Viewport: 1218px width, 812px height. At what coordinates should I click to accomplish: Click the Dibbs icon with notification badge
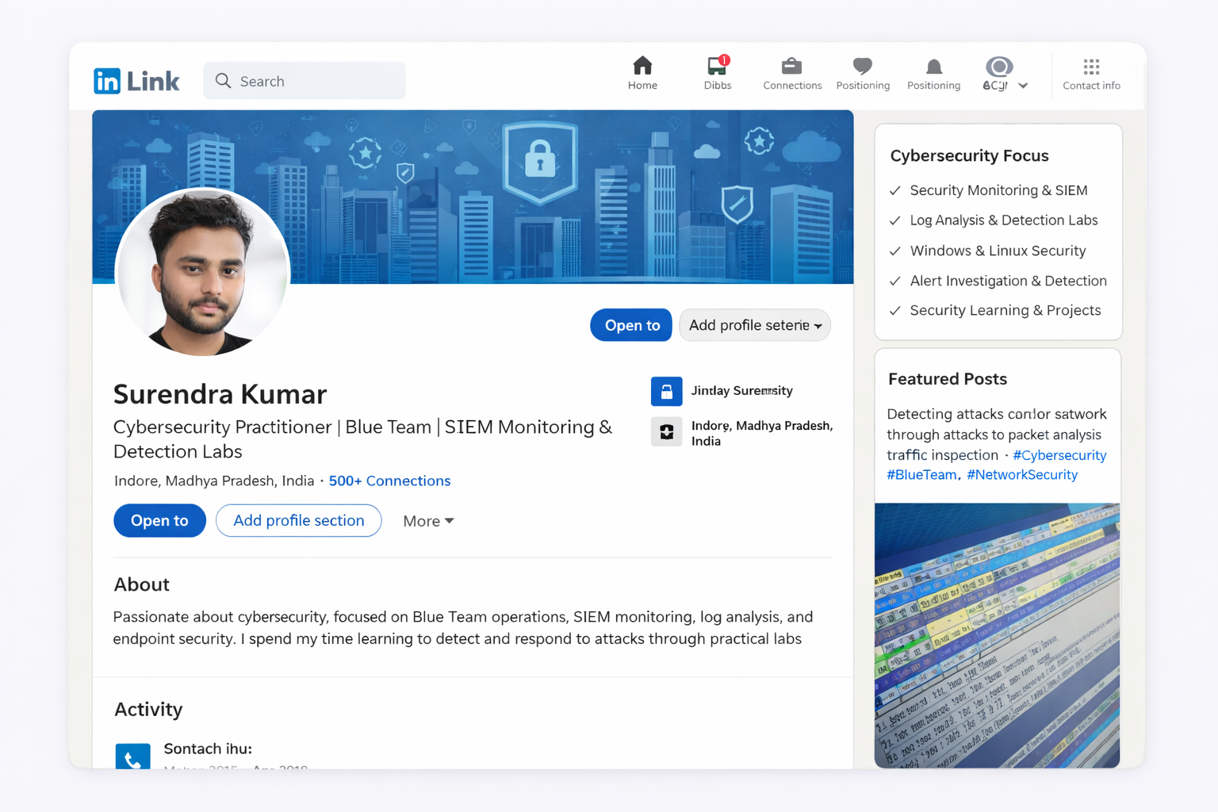coord(717,67)
